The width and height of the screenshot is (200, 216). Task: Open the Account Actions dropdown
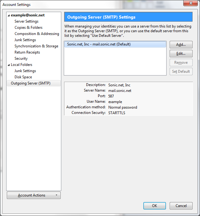[34, 195]
